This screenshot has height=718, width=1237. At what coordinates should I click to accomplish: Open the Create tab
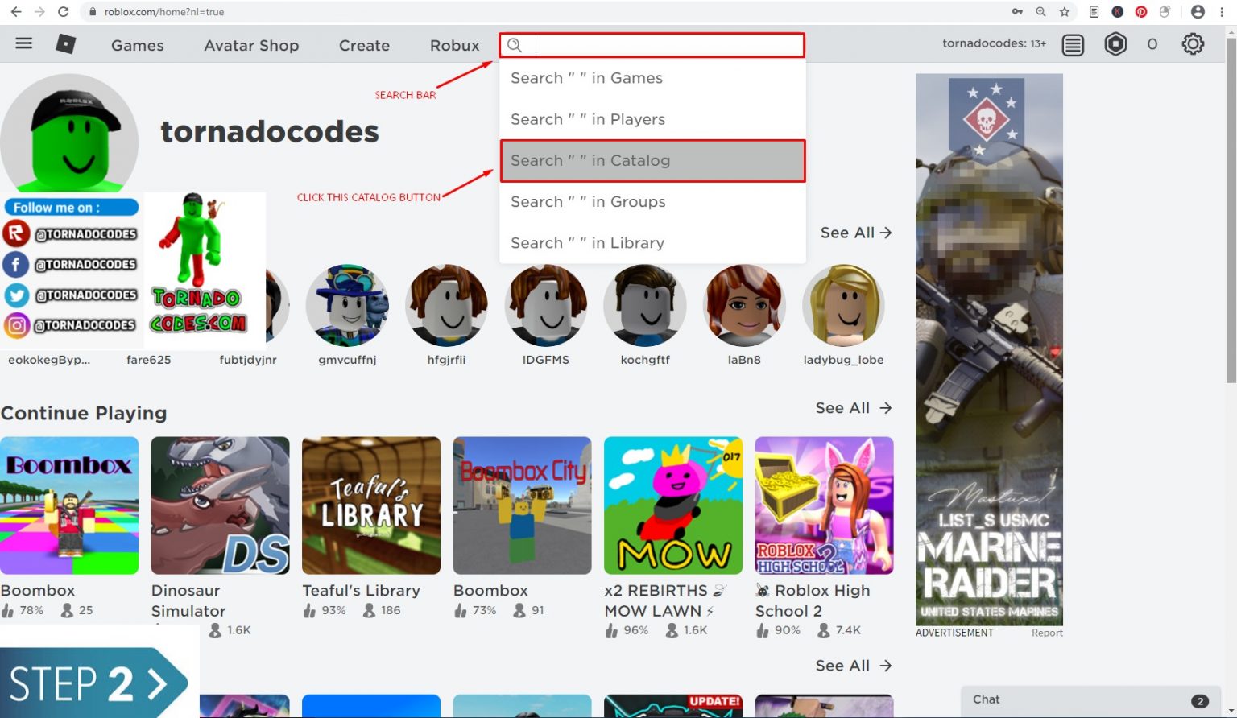coord(364,46)
